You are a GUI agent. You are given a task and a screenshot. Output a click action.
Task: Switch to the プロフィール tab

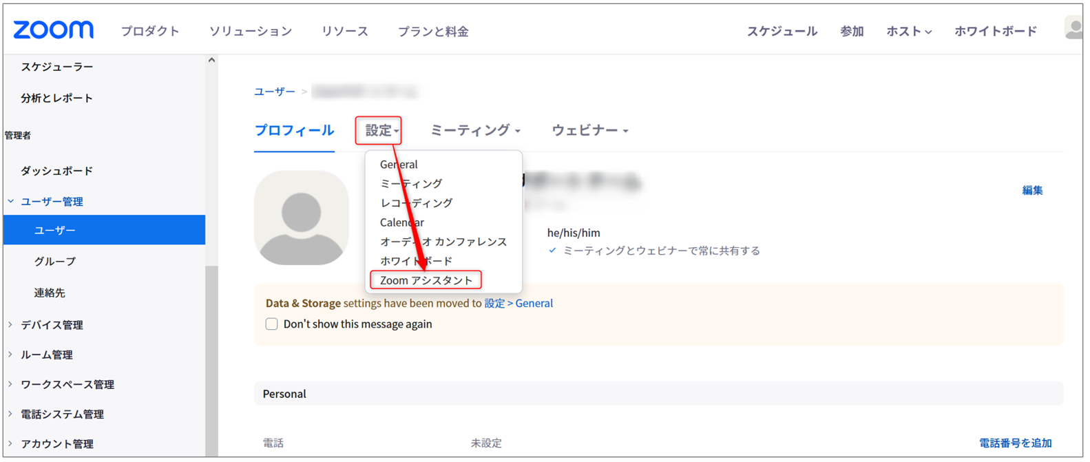(x=294, y=130)
